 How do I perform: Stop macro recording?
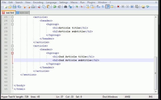(123, 7)
